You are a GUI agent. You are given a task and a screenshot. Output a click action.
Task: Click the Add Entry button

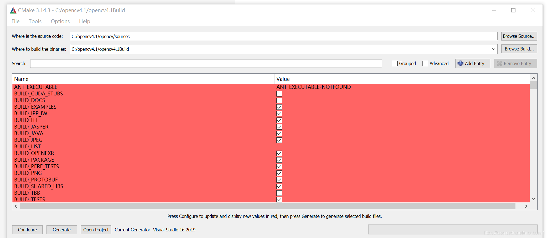point(473,63)
